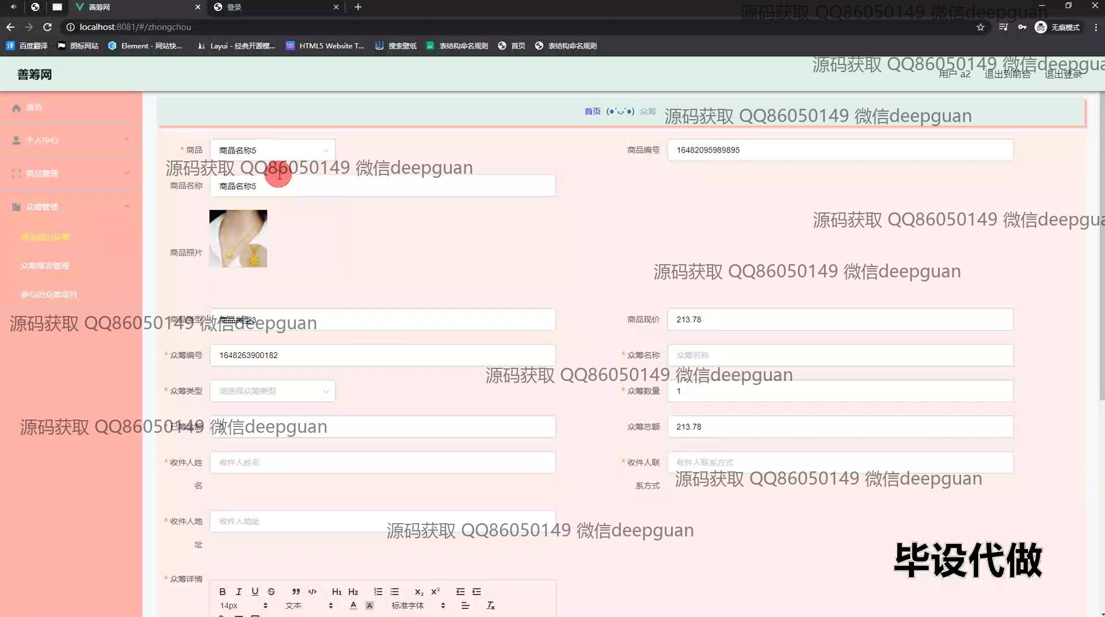The image size is (1105, 617).
Task: Click the 收件人地址 input field
Action: (x=383, y=521)
